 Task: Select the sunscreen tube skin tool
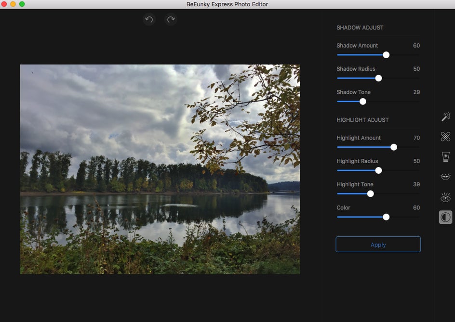tap(446, 156)
